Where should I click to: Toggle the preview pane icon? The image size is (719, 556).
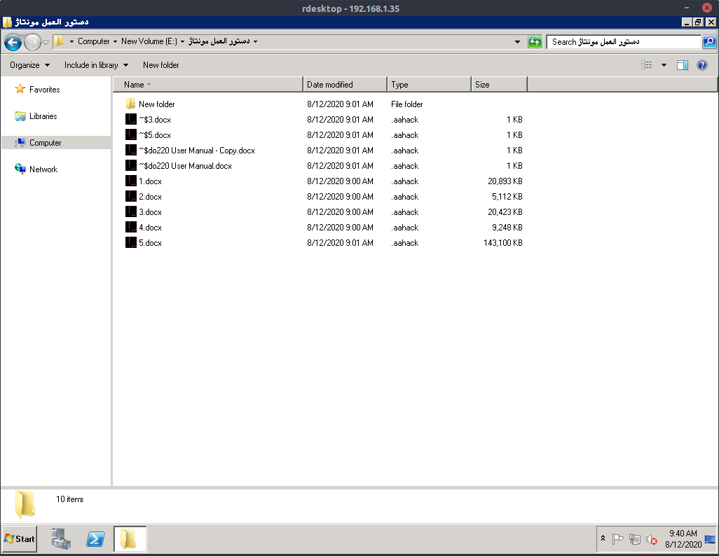683,65
